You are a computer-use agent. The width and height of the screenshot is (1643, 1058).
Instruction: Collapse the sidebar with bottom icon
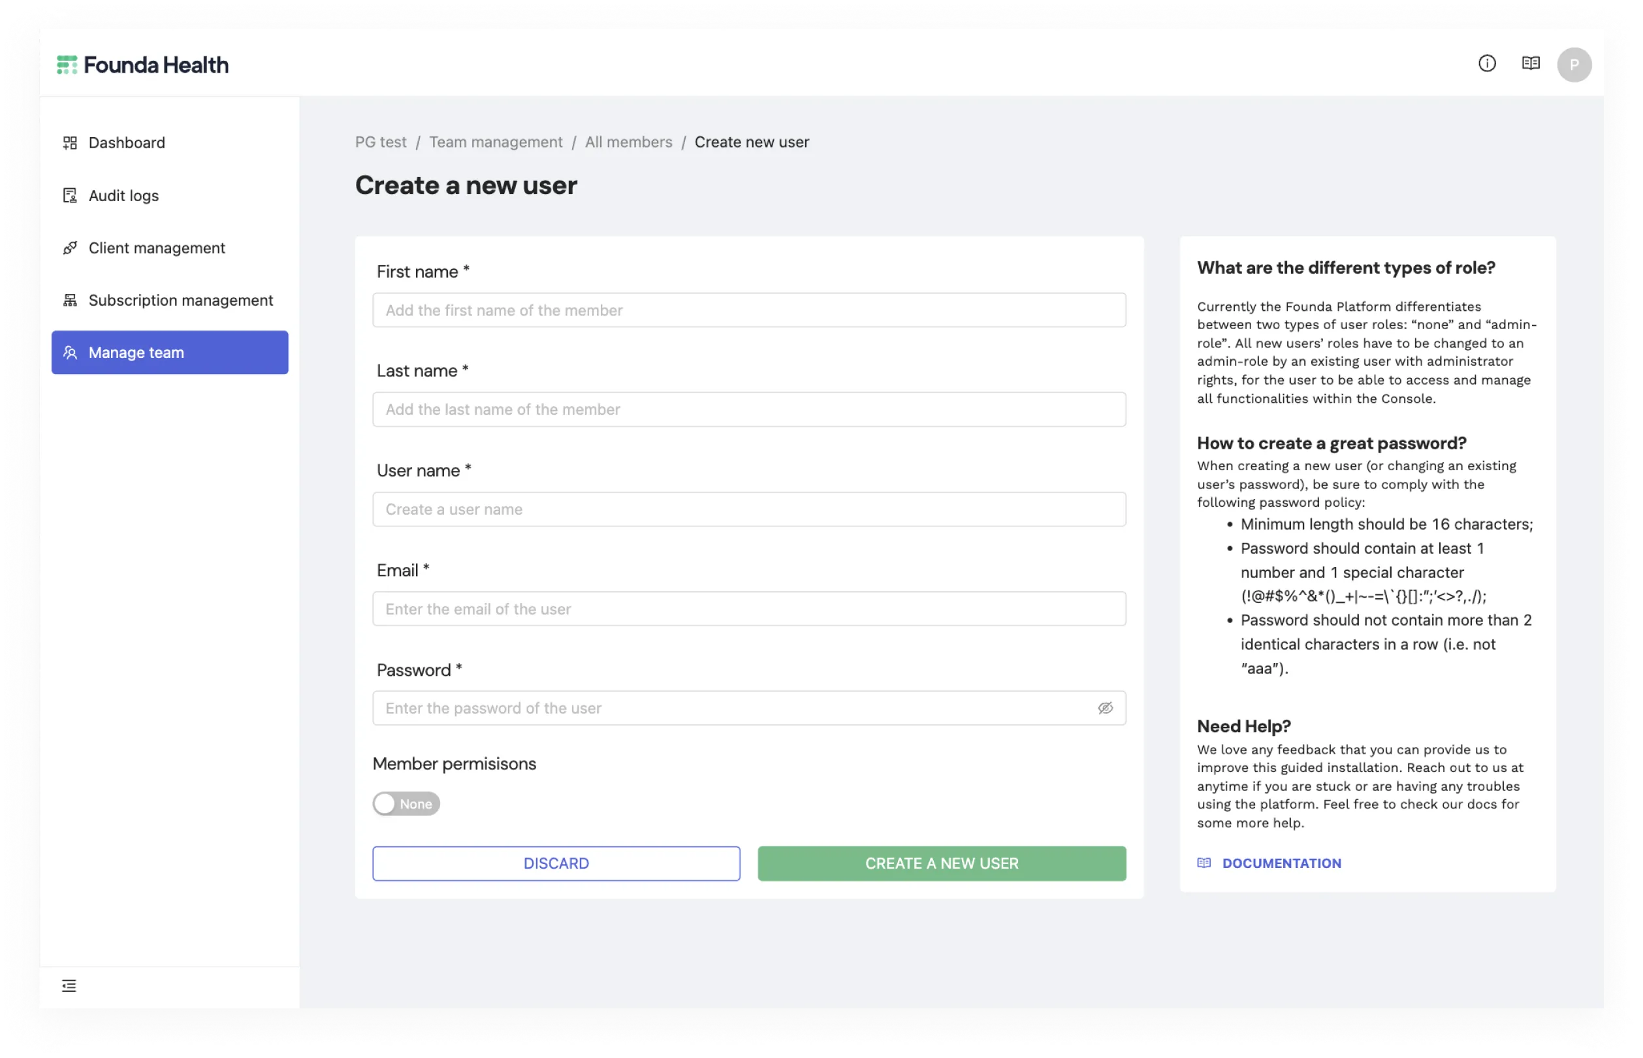(69, 987)
